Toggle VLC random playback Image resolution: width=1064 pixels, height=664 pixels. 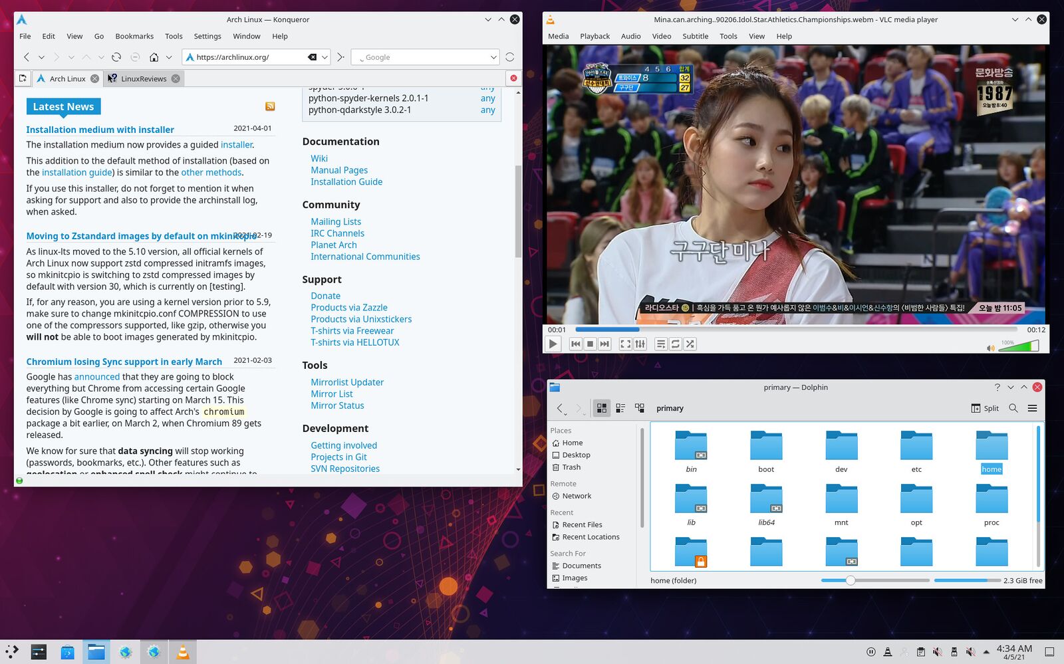(690, 344)
